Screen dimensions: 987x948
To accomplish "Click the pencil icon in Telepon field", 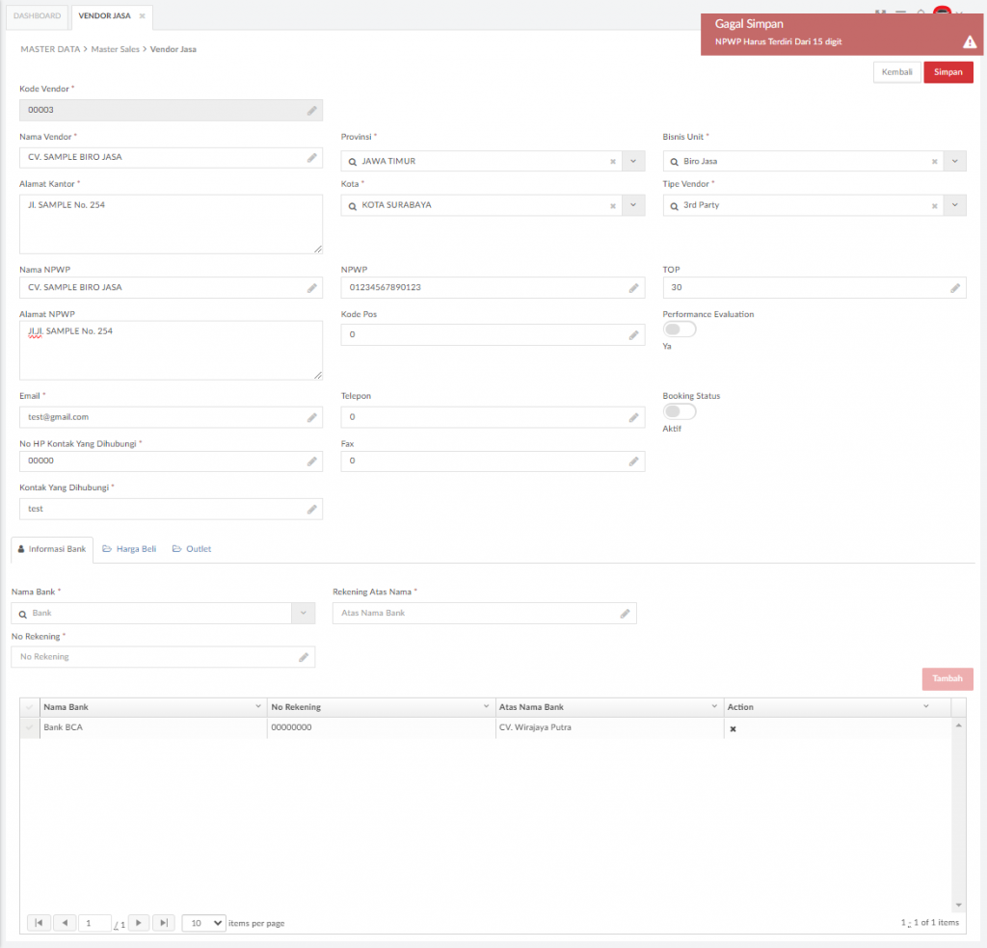I will pos(633,418).
